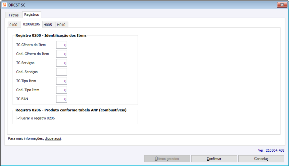Click the TG Serviços input box
This screenshot has height=166, width=289.
point(62,63)
